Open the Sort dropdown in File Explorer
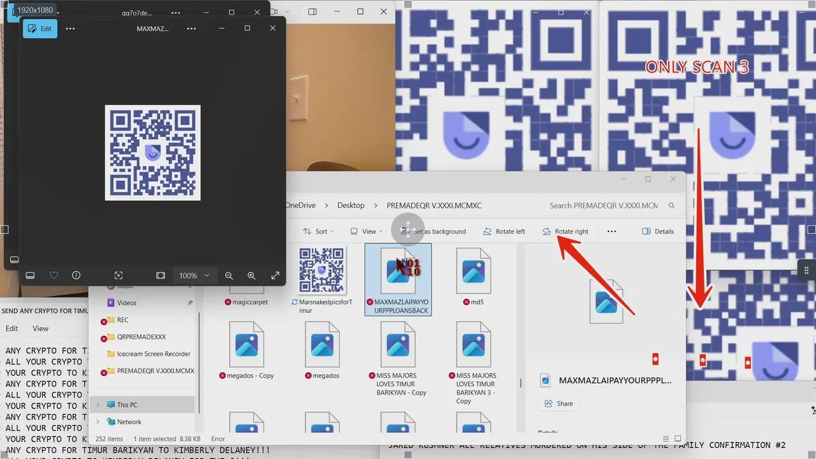This screenshot has height=459, width=816. pyautogui.click(x=319, y=231)
